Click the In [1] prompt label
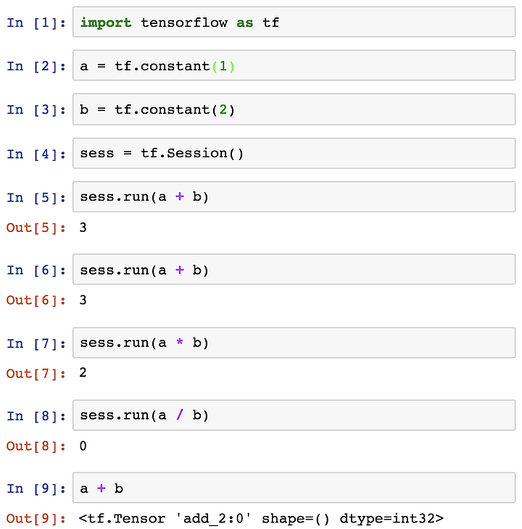This screenshot has height=529, width=522. [x=36, y=23]
